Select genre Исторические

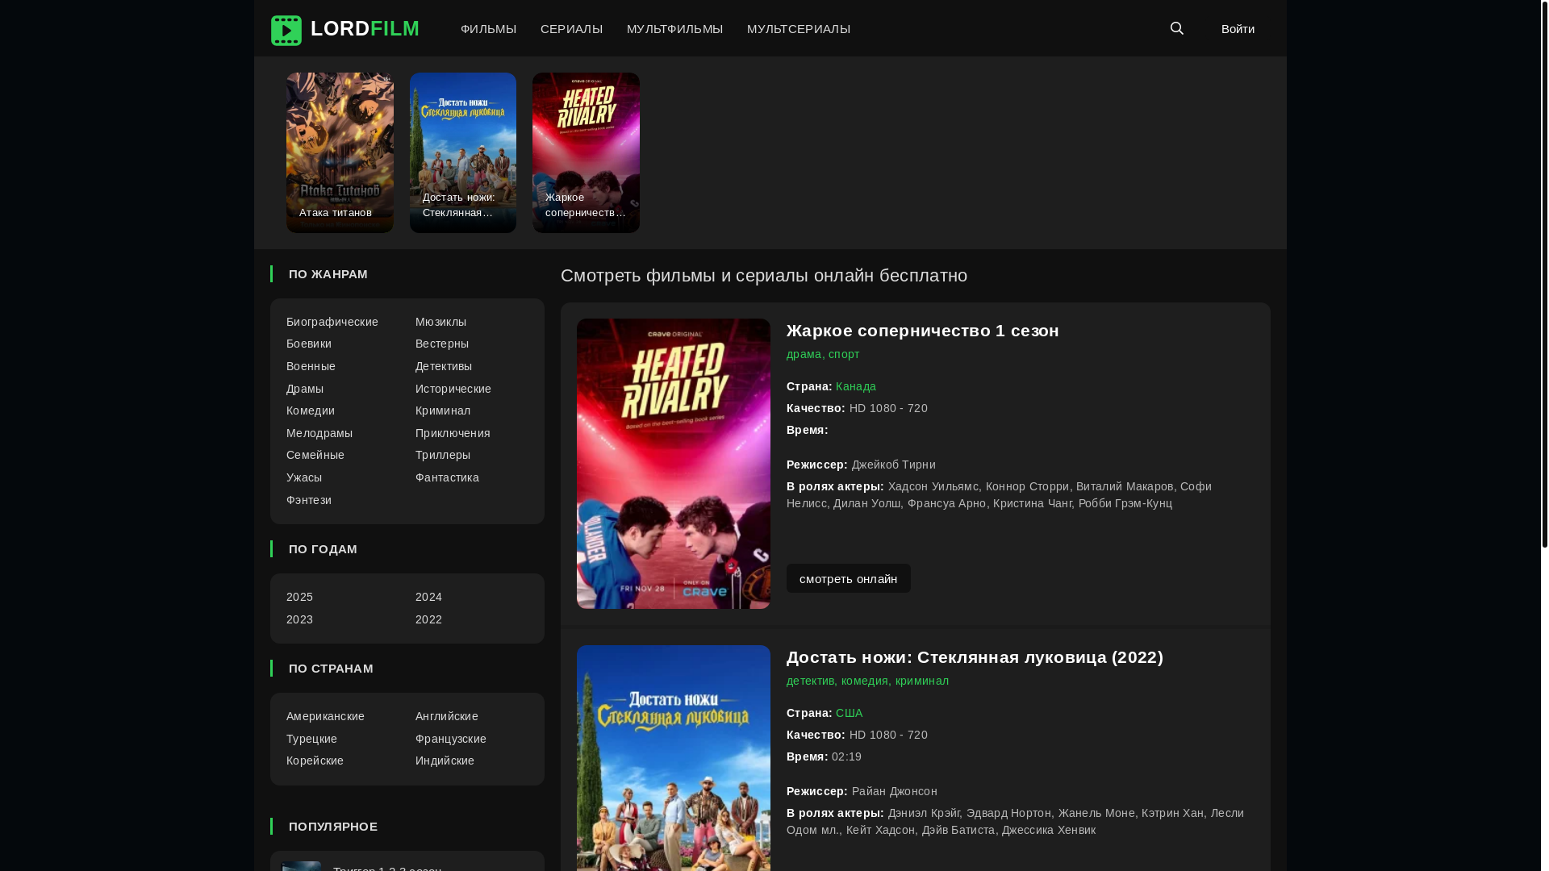pos(453,389)
